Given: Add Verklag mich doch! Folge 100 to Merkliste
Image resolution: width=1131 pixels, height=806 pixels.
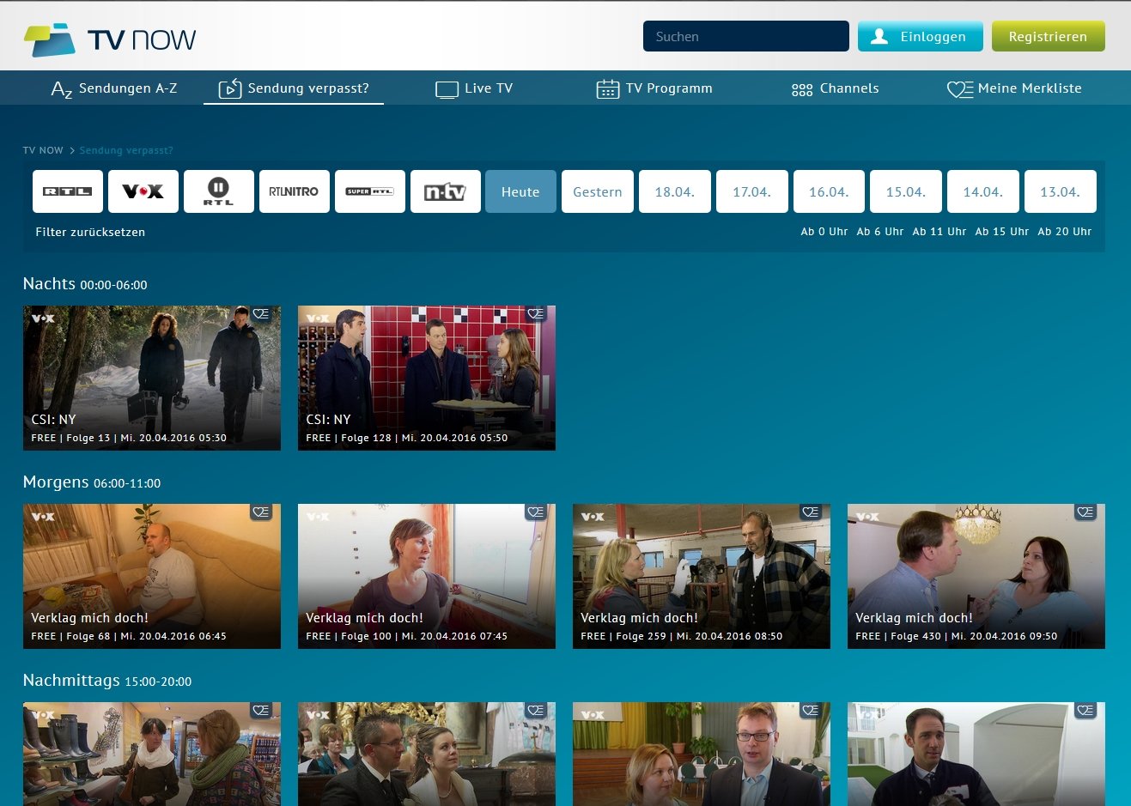Looking at the screenshot, I should point(536,512).
